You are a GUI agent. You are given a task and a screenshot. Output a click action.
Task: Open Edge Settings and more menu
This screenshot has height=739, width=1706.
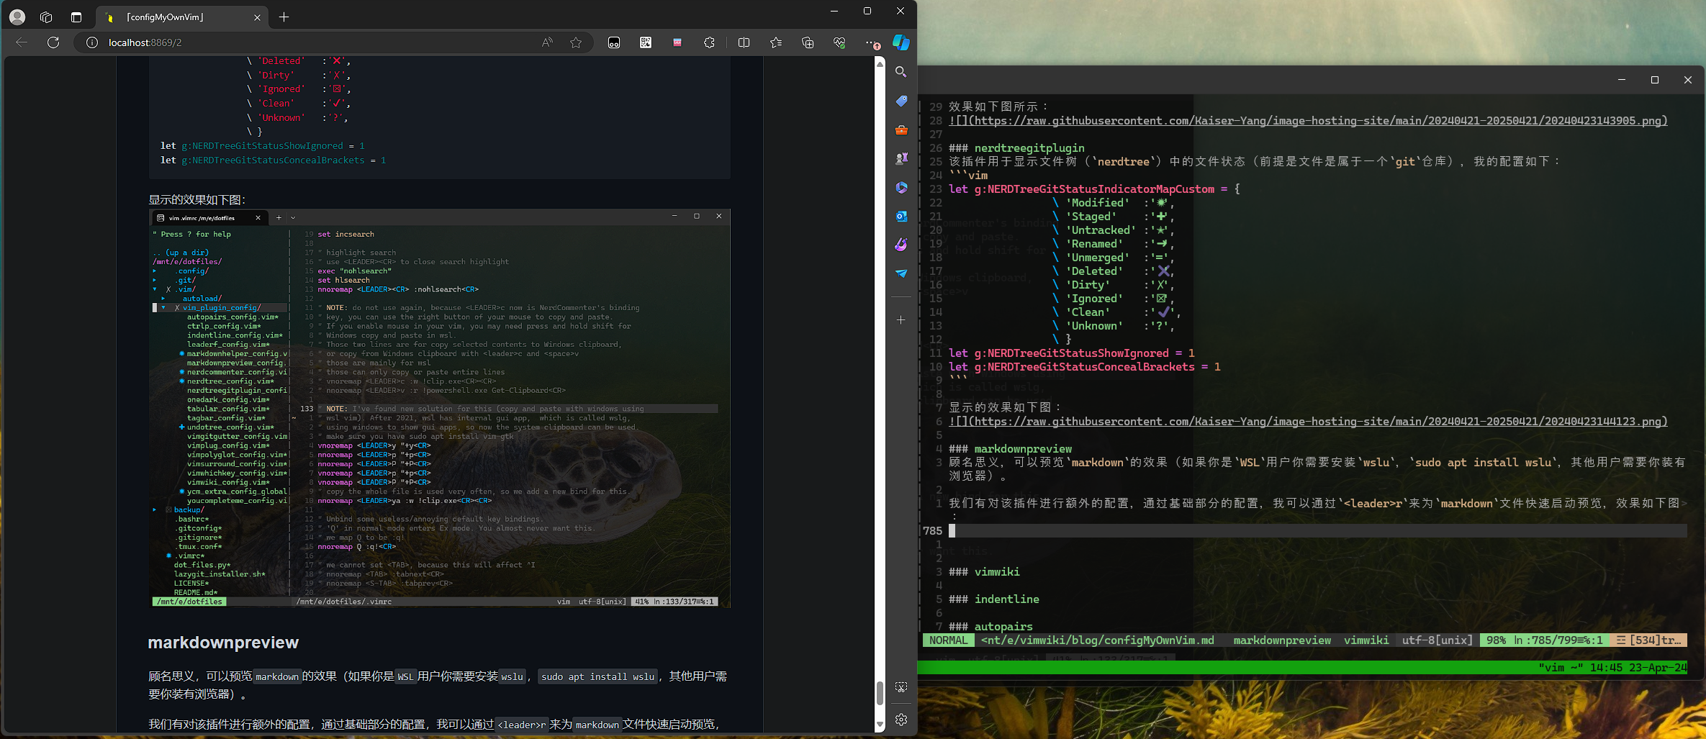click(871, 42)
